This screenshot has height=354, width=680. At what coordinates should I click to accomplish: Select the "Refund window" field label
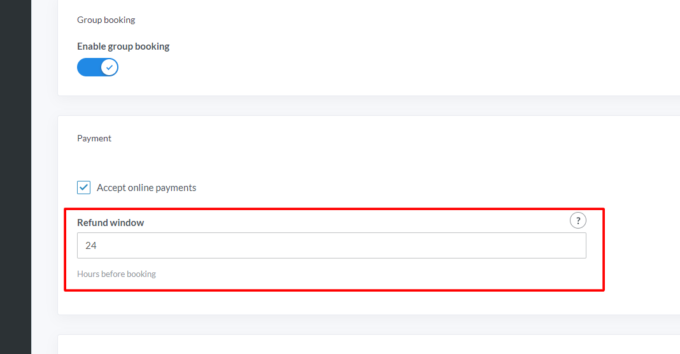(110, 223)
